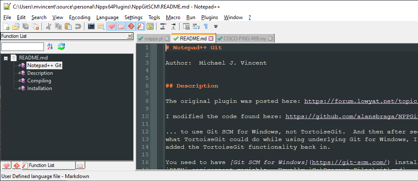Switch to the CISCO-PING-MIB.my tab
This screenshot has width=418, height=181.
point(245,39)
